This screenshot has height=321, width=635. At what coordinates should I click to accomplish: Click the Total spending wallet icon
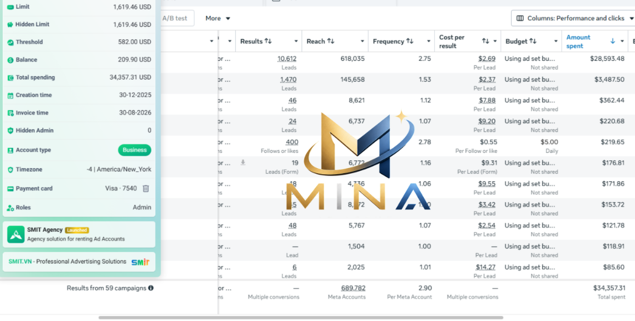[x=10, y=77]
